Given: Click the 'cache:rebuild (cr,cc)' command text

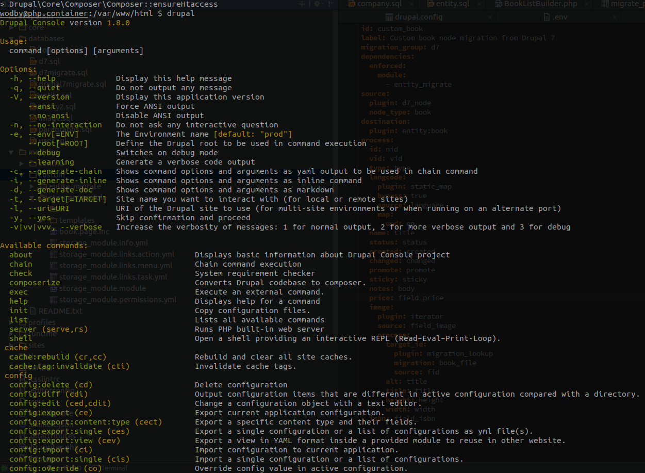Looking at the screenshot, I should pos(58,357).
